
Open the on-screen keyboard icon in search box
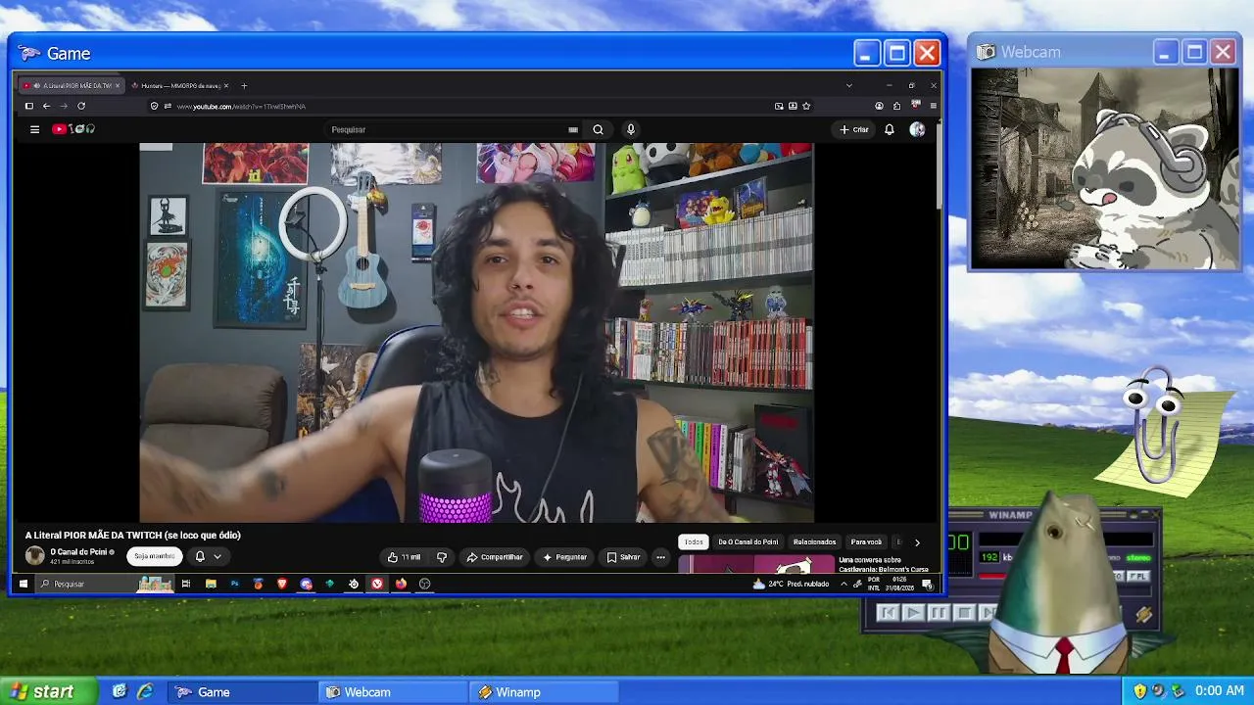pos(573,129)
